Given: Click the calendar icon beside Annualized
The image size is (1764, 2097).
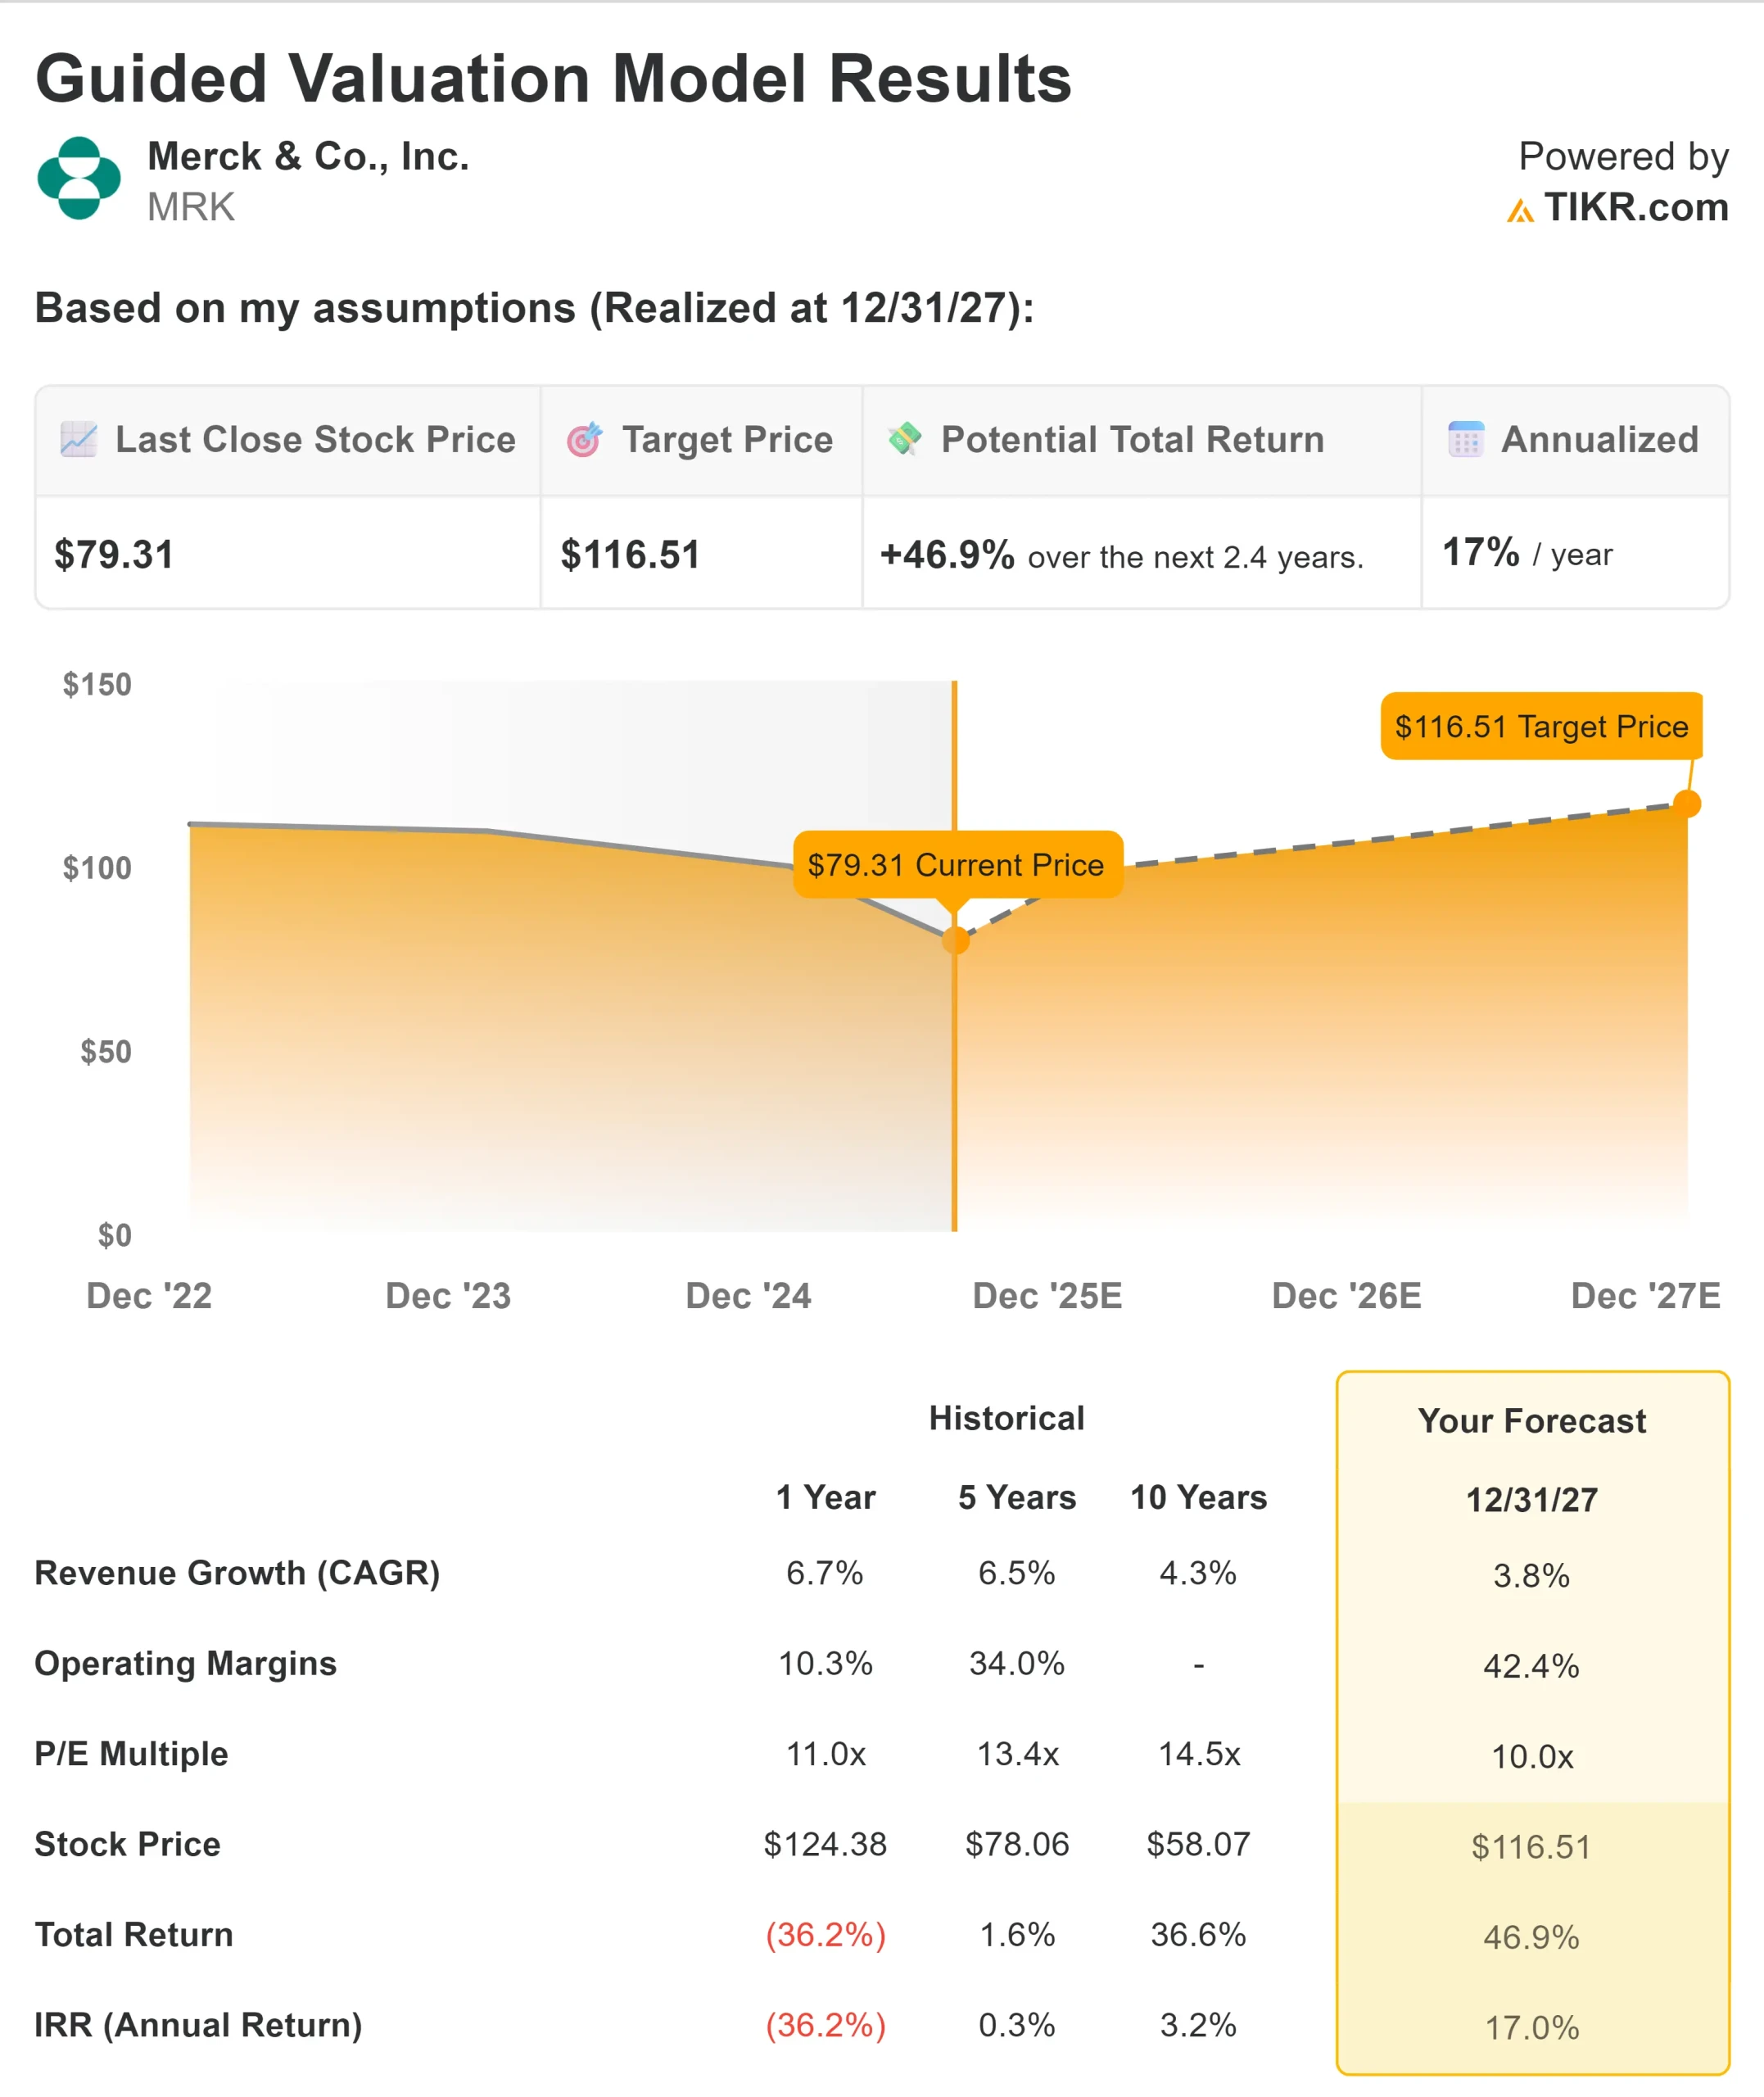Looking at the screenshot, I should (x=1465, y=439).
